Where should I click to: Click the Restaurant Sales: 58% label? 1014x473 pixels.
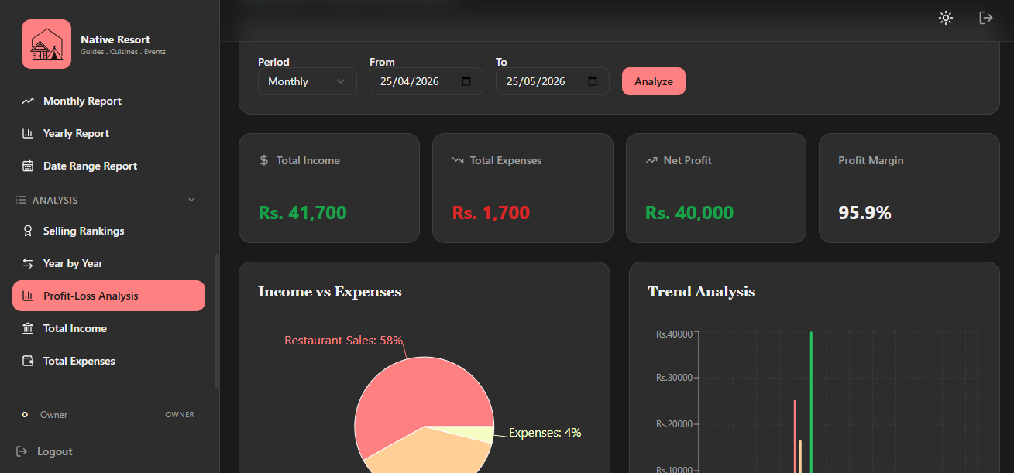tap(343, 340)
